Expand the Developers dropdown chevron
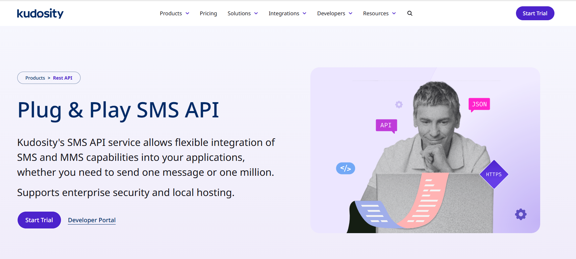The image size is (576, 259). pos(351,13)
